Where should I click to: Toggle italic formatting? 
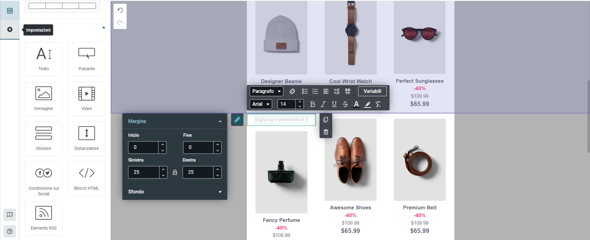tap(323, 104)
